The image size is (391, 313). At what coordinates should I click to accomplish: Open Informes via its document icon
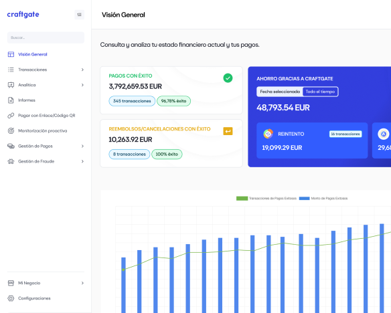[x=11, y=100]
